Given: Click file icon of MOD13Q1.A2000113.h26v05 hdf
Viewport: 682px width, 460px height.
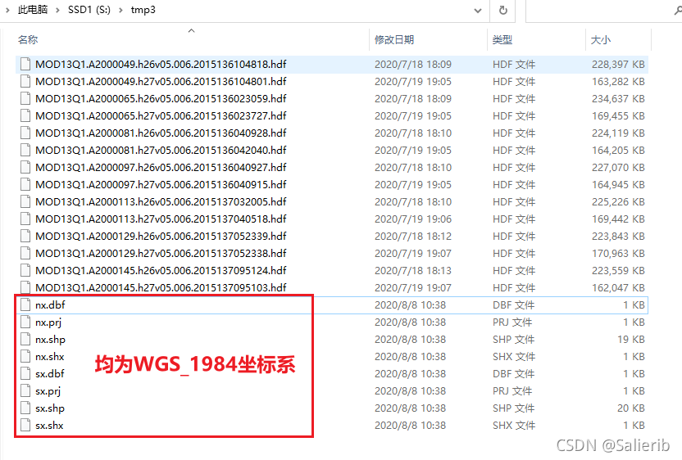Looking at the screenshot, I should (x=25, y=201).
